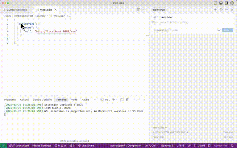Switch to the Problems panel tab
The height and width of the screenshot is (148, 237).
coord(10,100)
